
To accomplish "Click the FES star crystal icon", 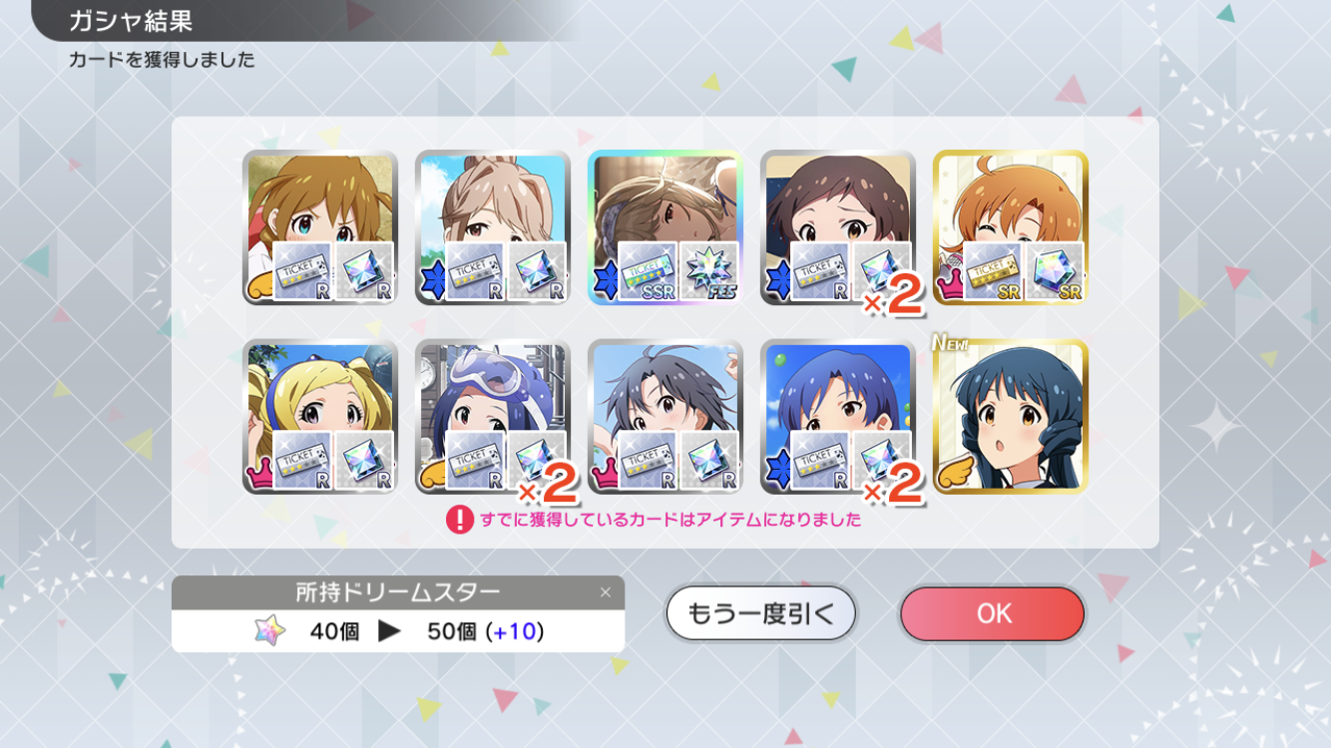I will (709, 272).
